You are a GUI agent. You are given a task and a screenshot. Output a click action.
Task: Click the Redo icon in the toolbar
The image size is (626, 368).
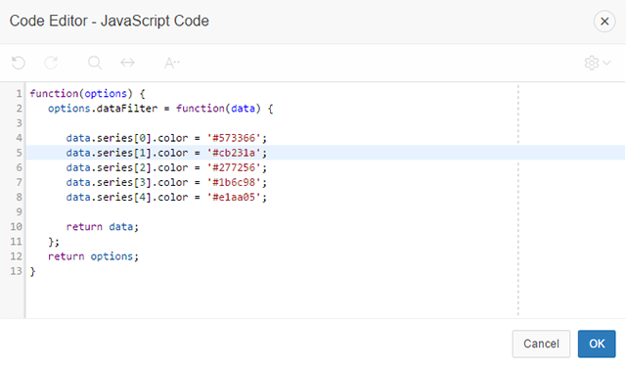click(51, 63)
